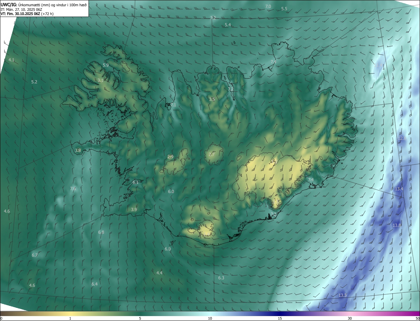This screenshot has height=321, width=420.
Task: Click the color scale label 5
Action: pos(140,318)
